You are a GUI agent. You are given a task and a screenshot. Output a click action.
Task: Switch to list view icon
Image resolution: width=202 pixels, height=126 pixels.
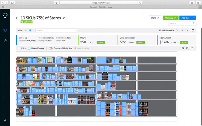click(x=26, y=30)
